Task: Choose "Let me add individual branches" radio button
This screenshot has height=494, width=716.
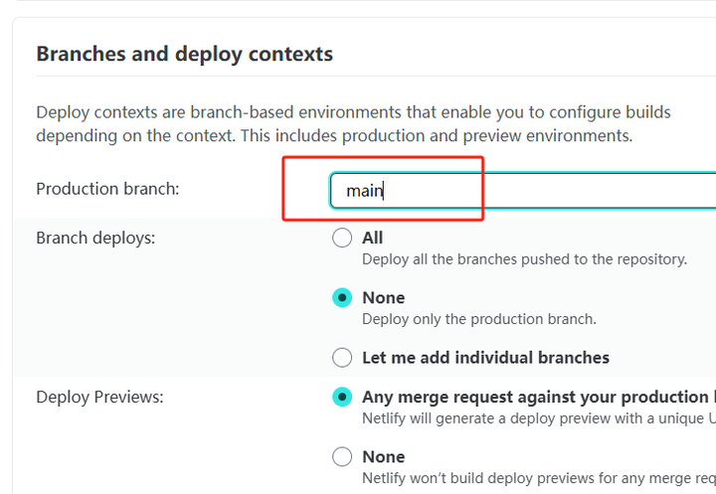Action: click(x=342, y=357)
